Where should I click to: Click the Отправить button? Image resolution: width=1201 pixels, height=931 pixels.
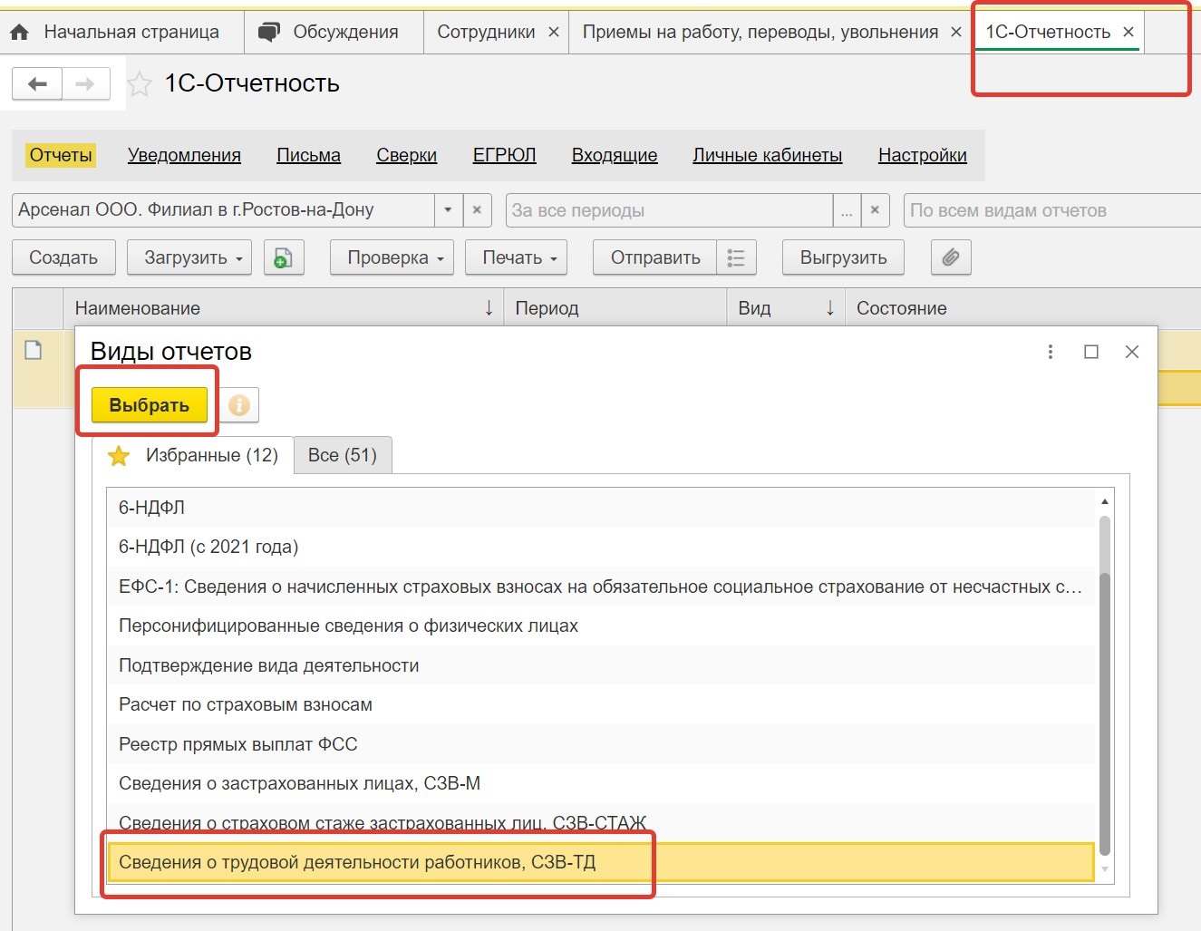[x=654, y=257]
